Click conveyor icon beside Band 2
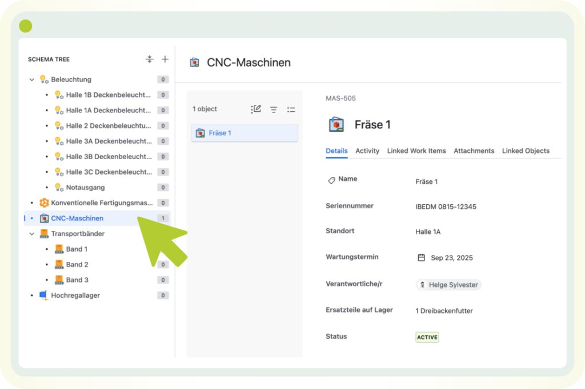 click(x=59, y=265)
